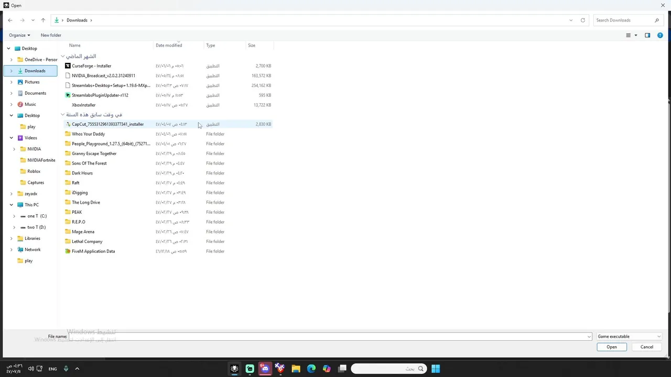
Task: Refresh the Downloads folder view
Action: tap(582, 20)
